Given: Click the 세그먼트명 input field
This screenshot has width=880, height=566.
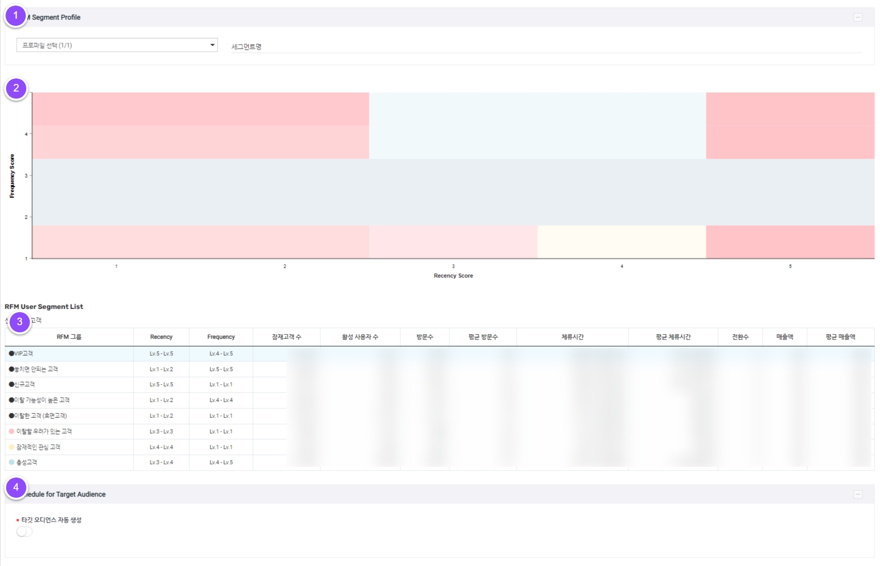Looking at the screenshot, I should (547, 47).
